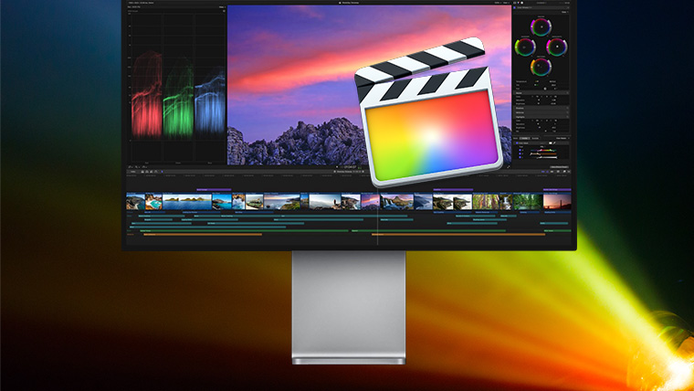Screen dimensions: 694x391
Task: Select the redwood forest clip in timeline
Action: tap(486, 202)
